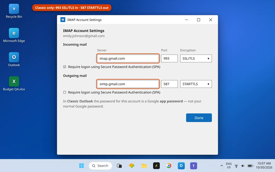Open the clock showing 10:07 AM
The width and height of the screenshot is (275, 172).
tap(264, 166)
